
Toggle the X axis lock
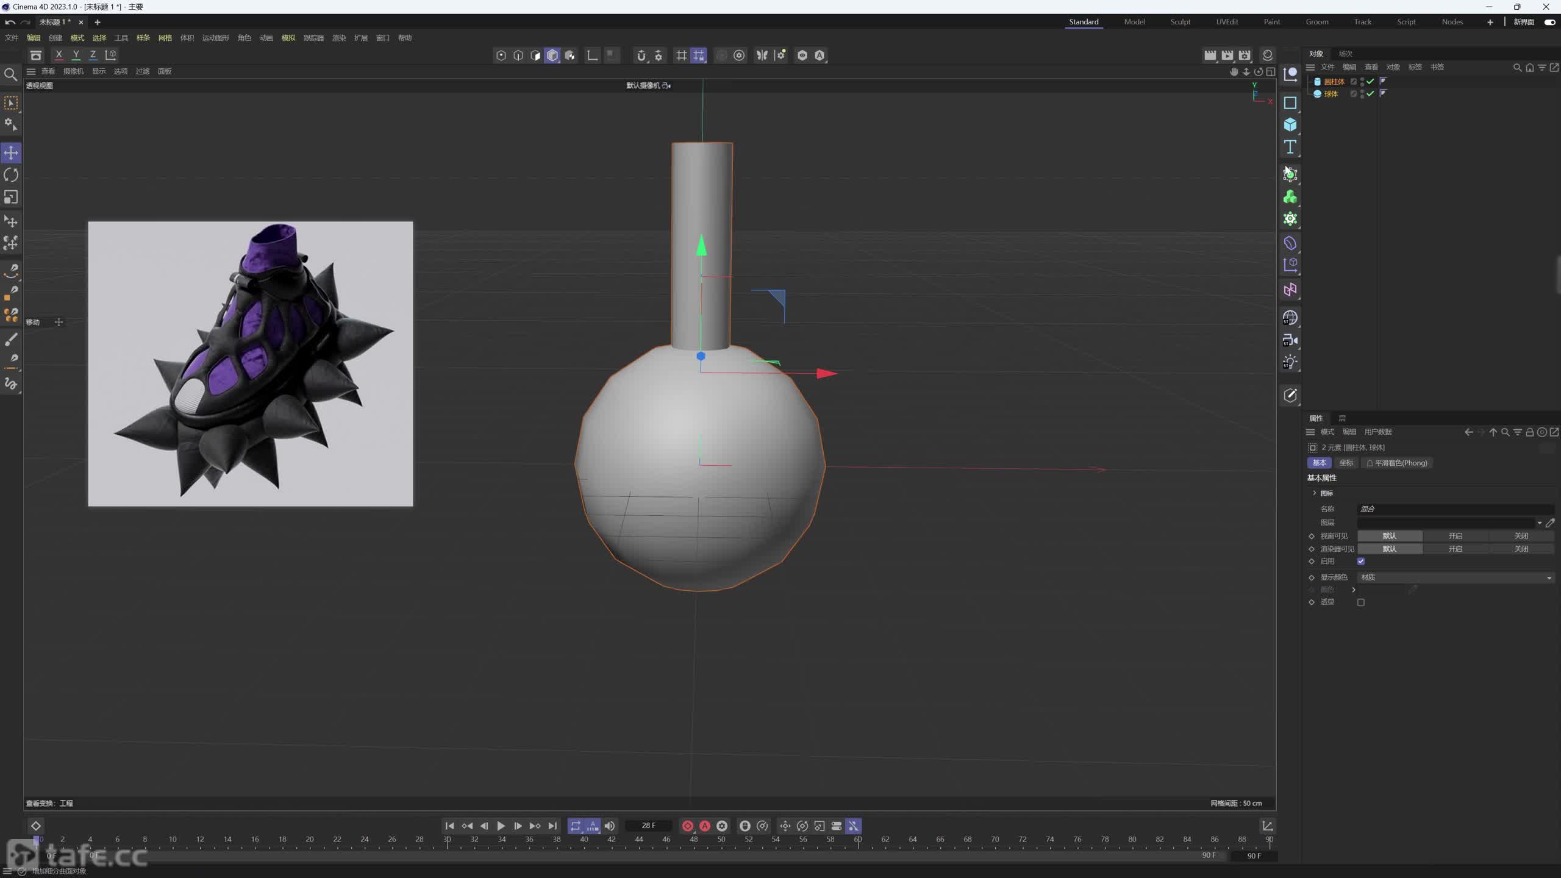pyautogui.click(x=59, y=55)
